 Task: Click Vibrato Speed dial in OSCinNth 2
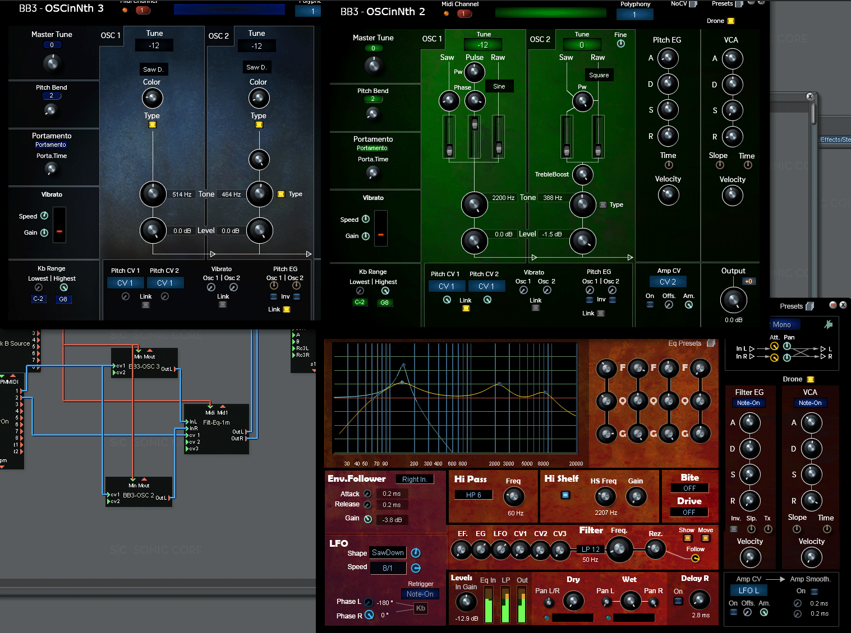pos(366,219)
